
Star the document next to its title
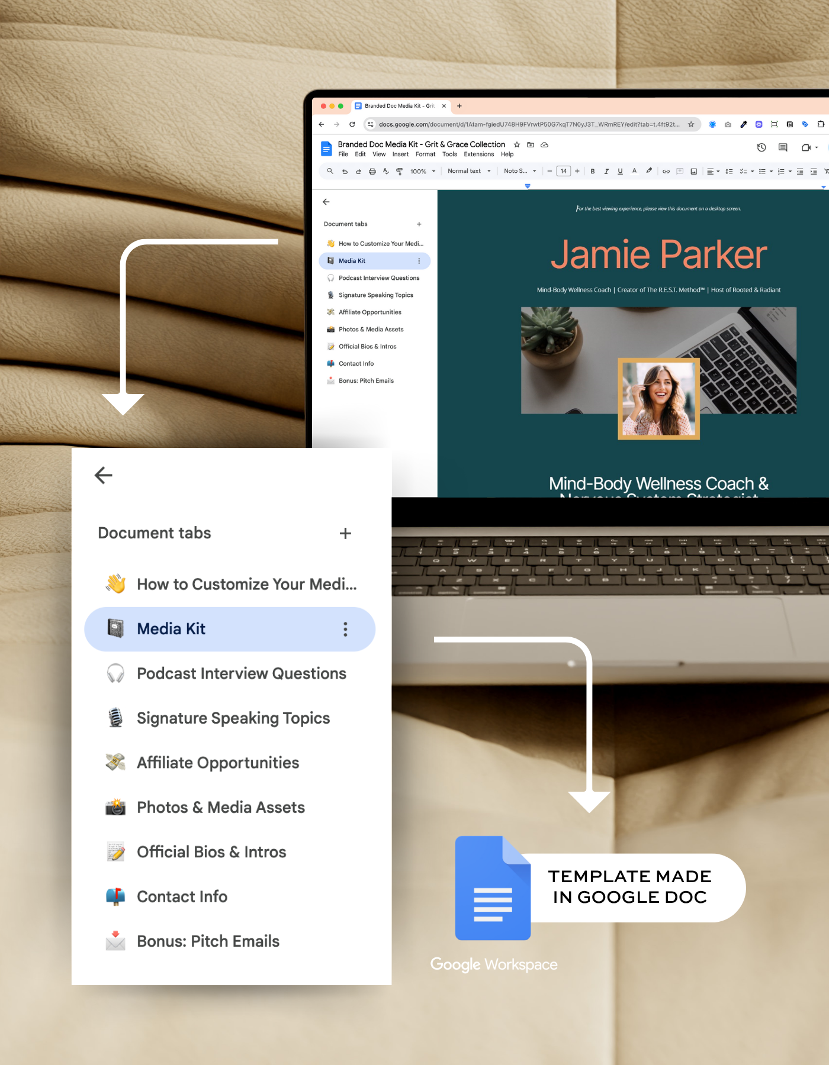(517, 144)
